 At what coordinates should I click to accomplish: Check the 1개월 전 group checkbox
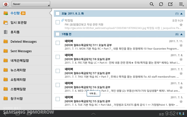tap(57, 34)
